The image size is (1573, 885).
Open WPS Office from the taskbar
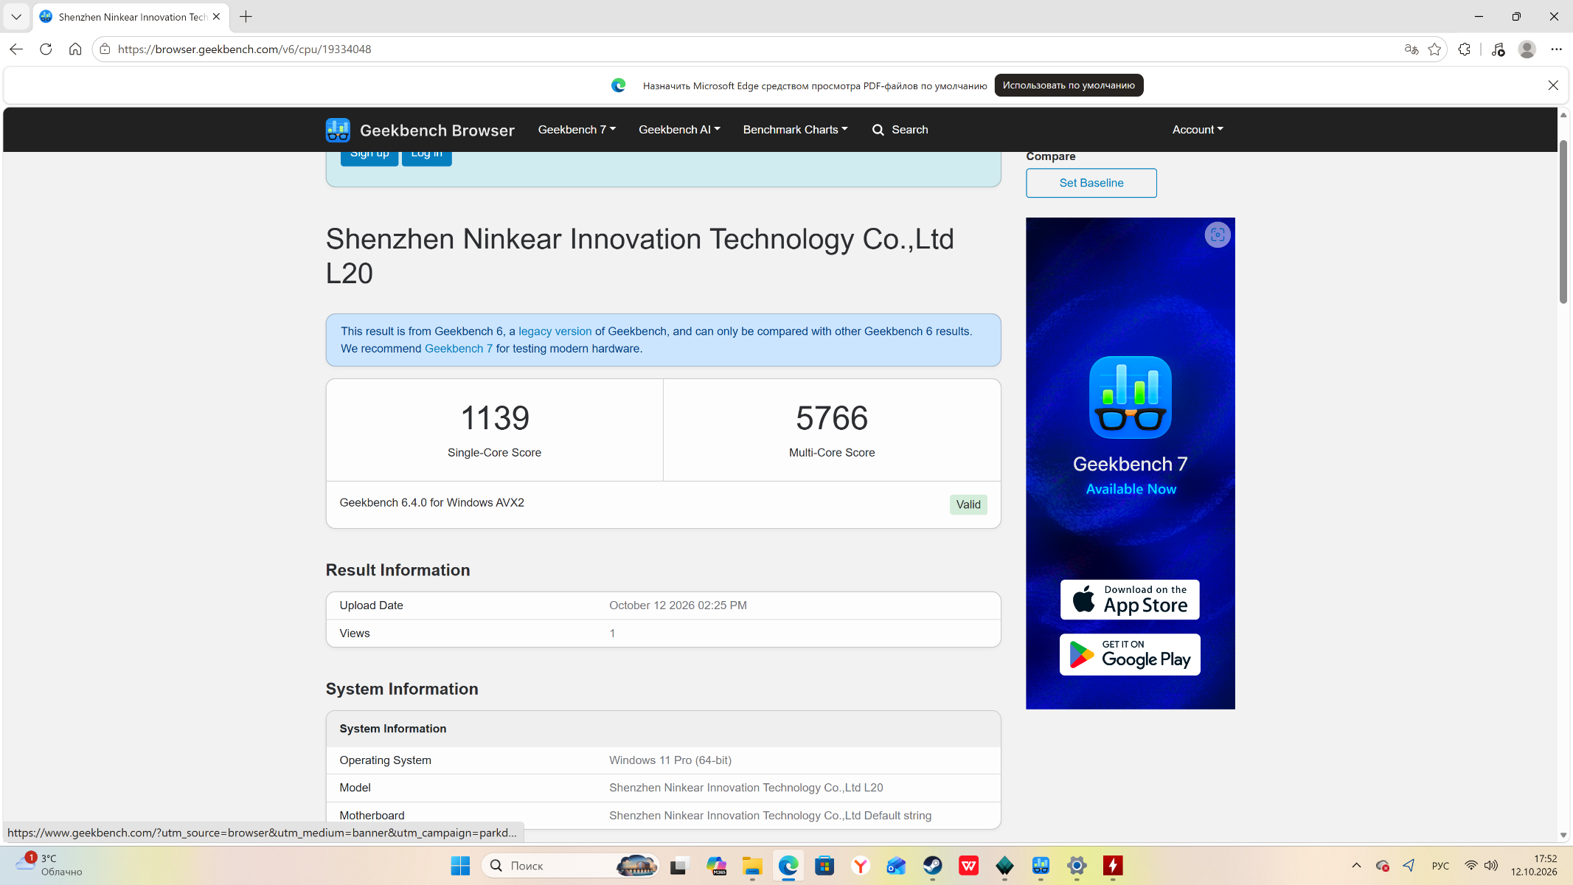click(968, 866)
